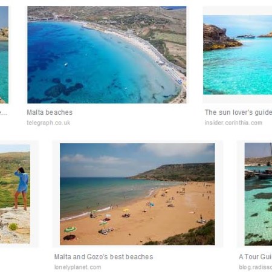Image resolution: width=272 pixels, height=272 pixels.
Task: Click the green striped umbrella on beach photo
Action: click(70, 230)
